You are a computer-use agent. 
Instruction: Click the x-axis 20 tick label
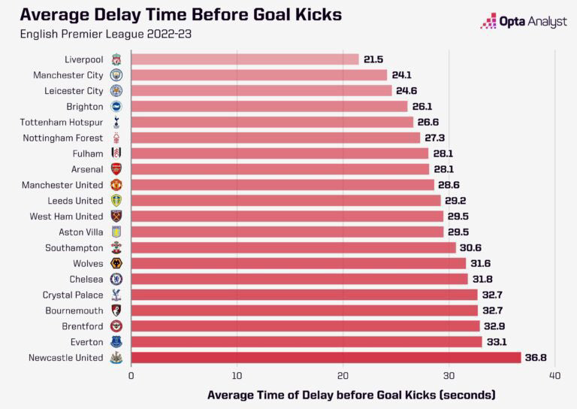pos(343,375)
